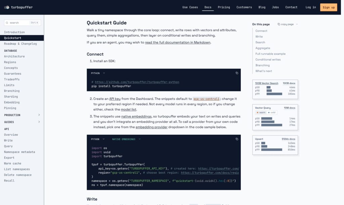This screenshot has height=205, width=344.
Task: Open the Blog nav item
Action: coord(262,7)
